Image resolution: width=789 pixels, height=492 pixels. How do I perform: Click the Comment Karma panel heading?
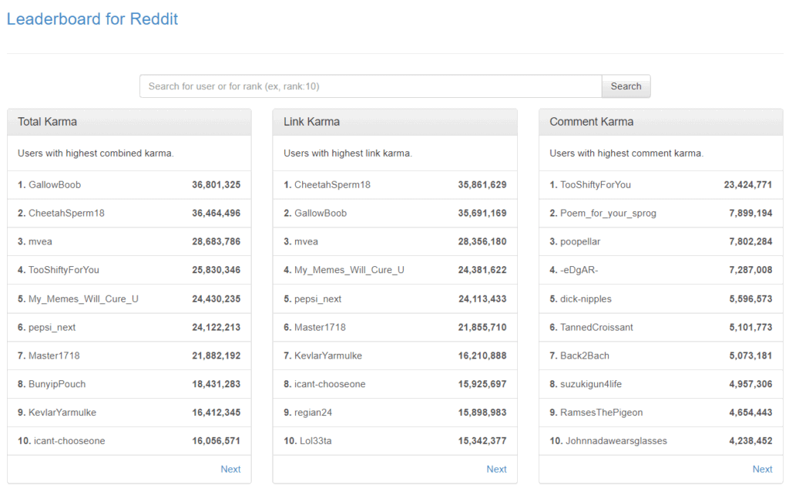(x=591, y=122)
